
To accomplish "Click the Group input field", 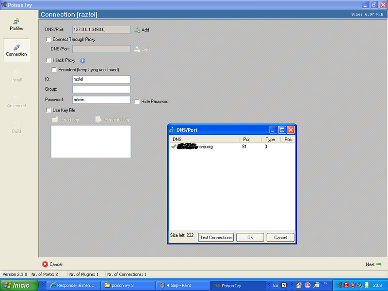I will [x=101, y=89].
